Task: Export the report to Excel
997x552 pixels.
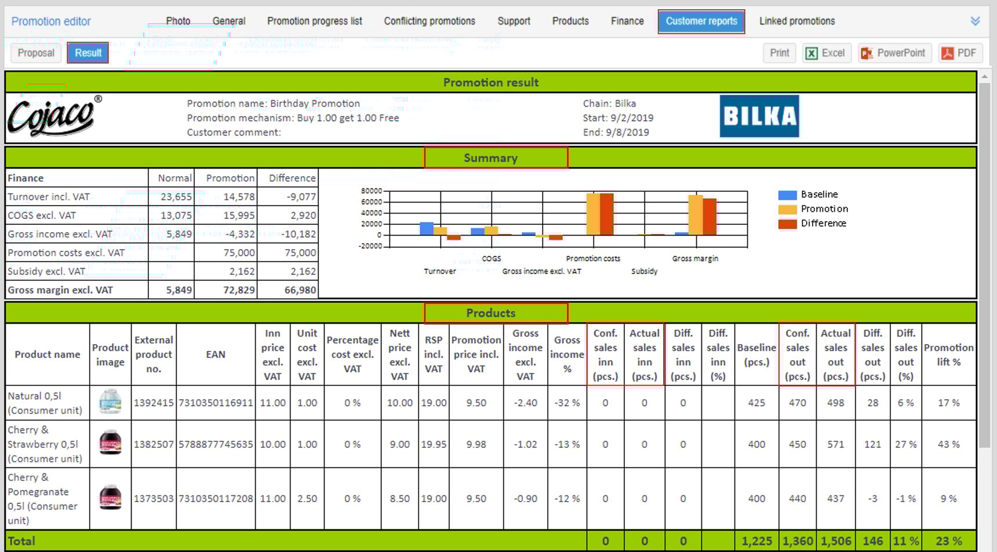Action: [x=827, y=53]
